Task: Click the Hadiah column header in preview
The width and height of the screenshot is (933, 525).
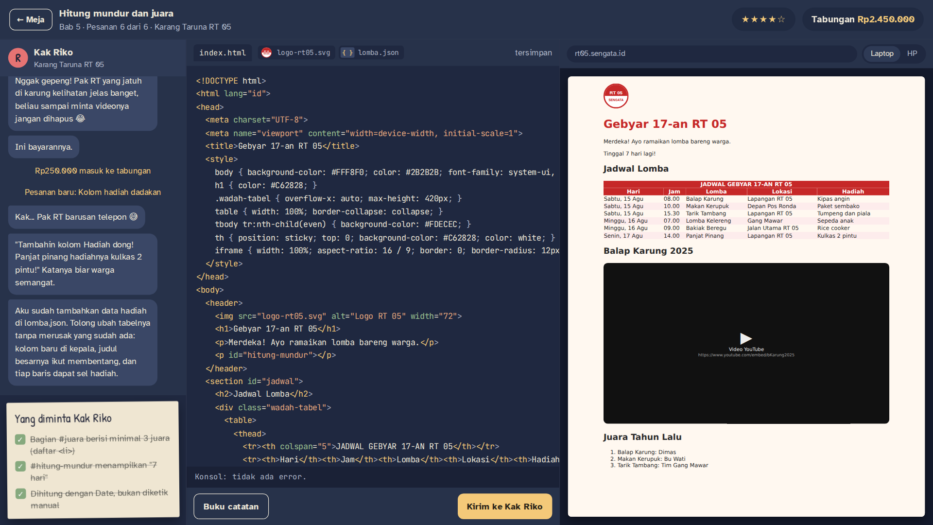Action: (853, 192)
